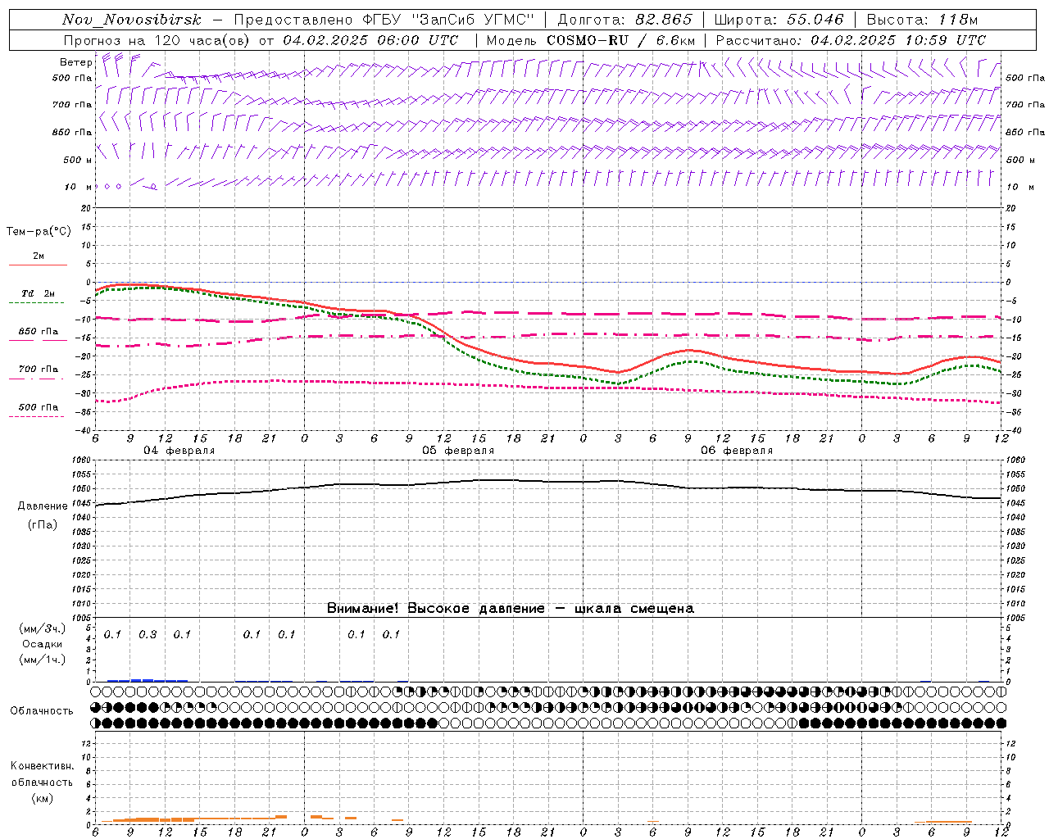Click the Тем-ра(°C) axis label
The image size is (1049, 839).
(x=39, y=232)
